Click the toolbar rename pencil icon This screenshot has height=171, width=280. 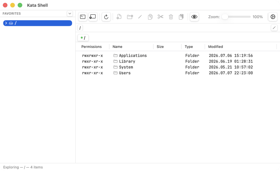[140, 17]
